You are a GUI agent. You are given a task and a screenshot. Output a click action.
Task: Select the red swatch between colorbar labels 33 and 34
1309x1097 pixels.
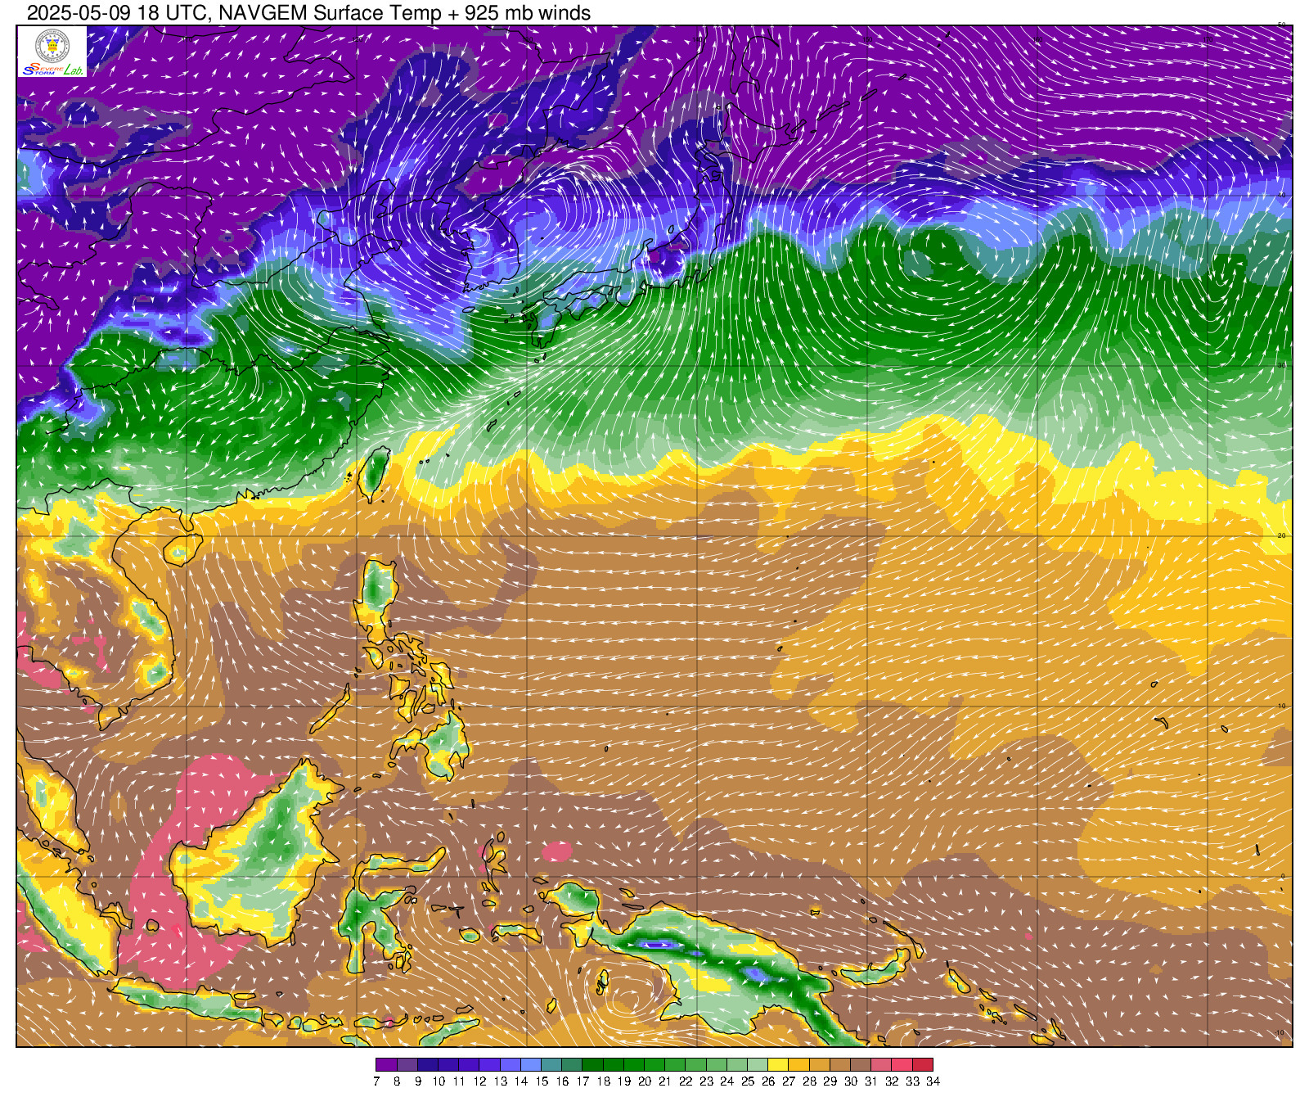pyautogui.click(x=923, y=1064)
